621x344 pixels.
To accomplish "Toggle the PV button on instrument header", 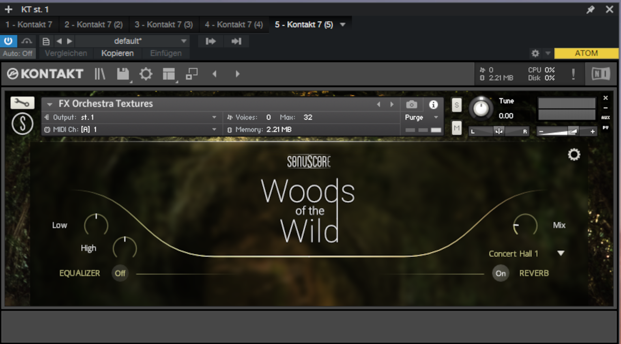I will [x=605, y=127].
